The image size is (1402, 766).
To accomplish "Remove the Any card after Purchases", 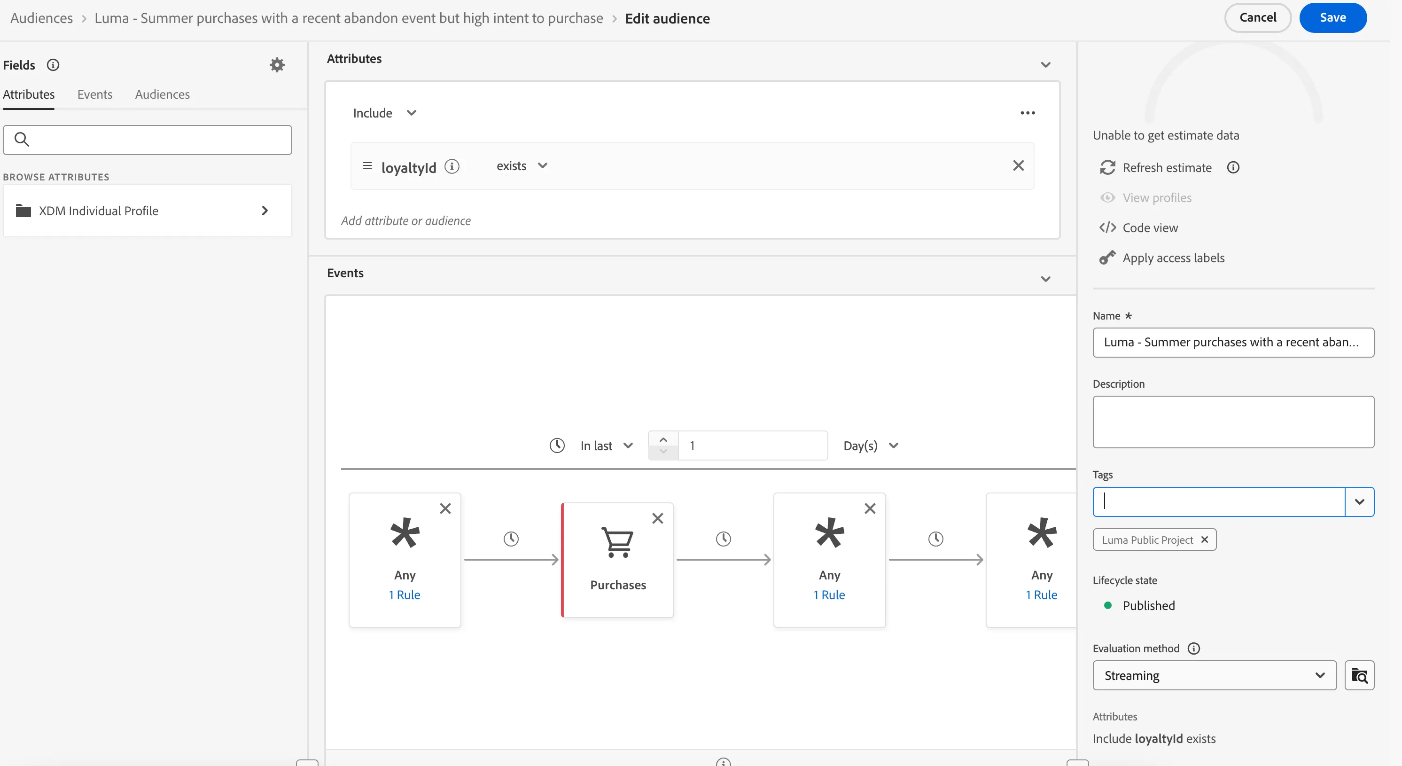I will click(x=870, y=508).
